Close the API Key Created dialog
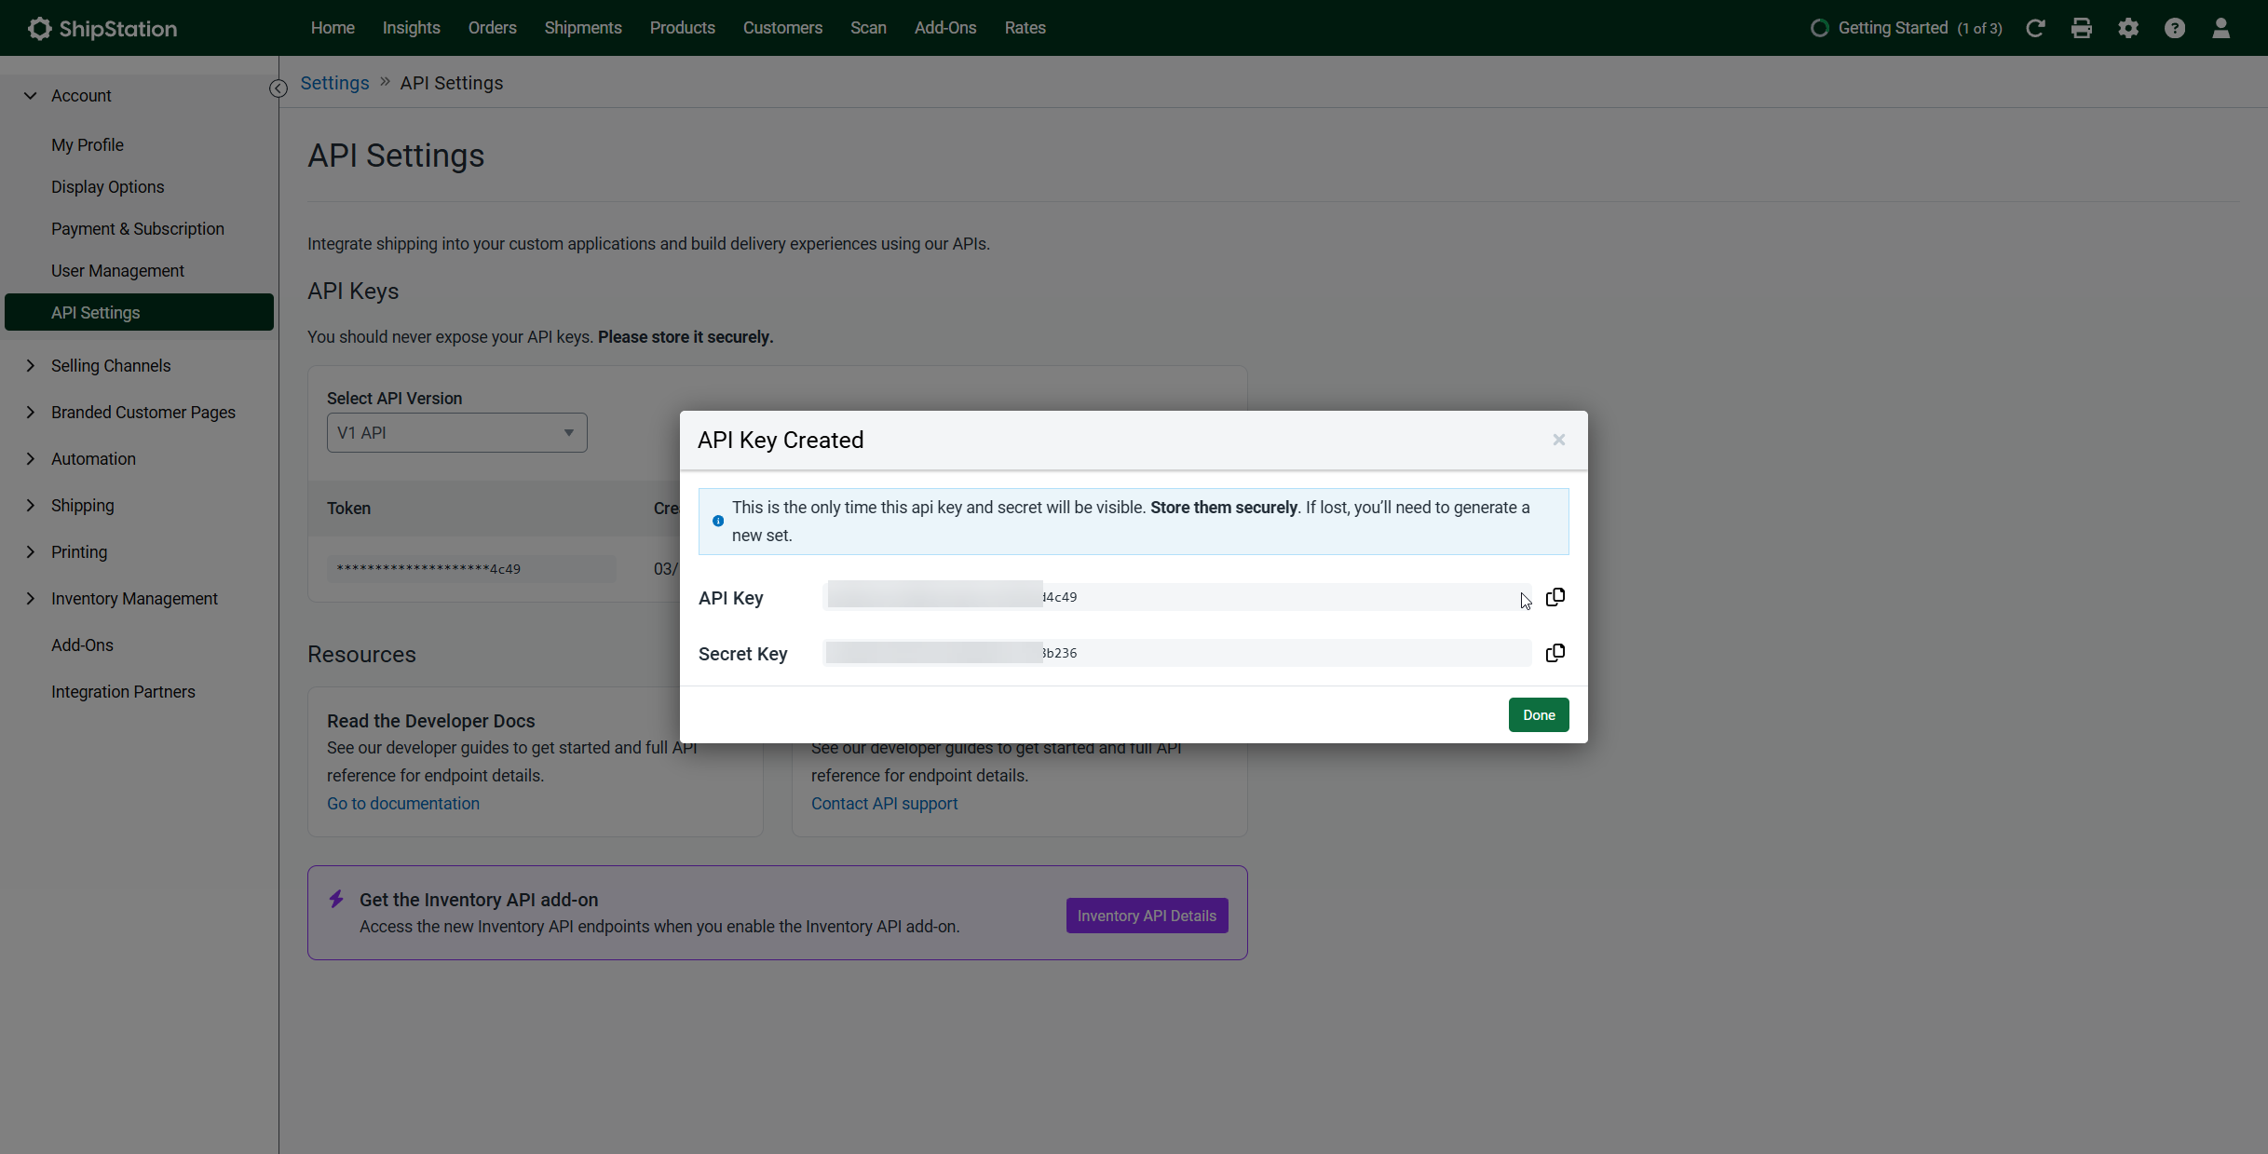 click(x=1558, y=440)
